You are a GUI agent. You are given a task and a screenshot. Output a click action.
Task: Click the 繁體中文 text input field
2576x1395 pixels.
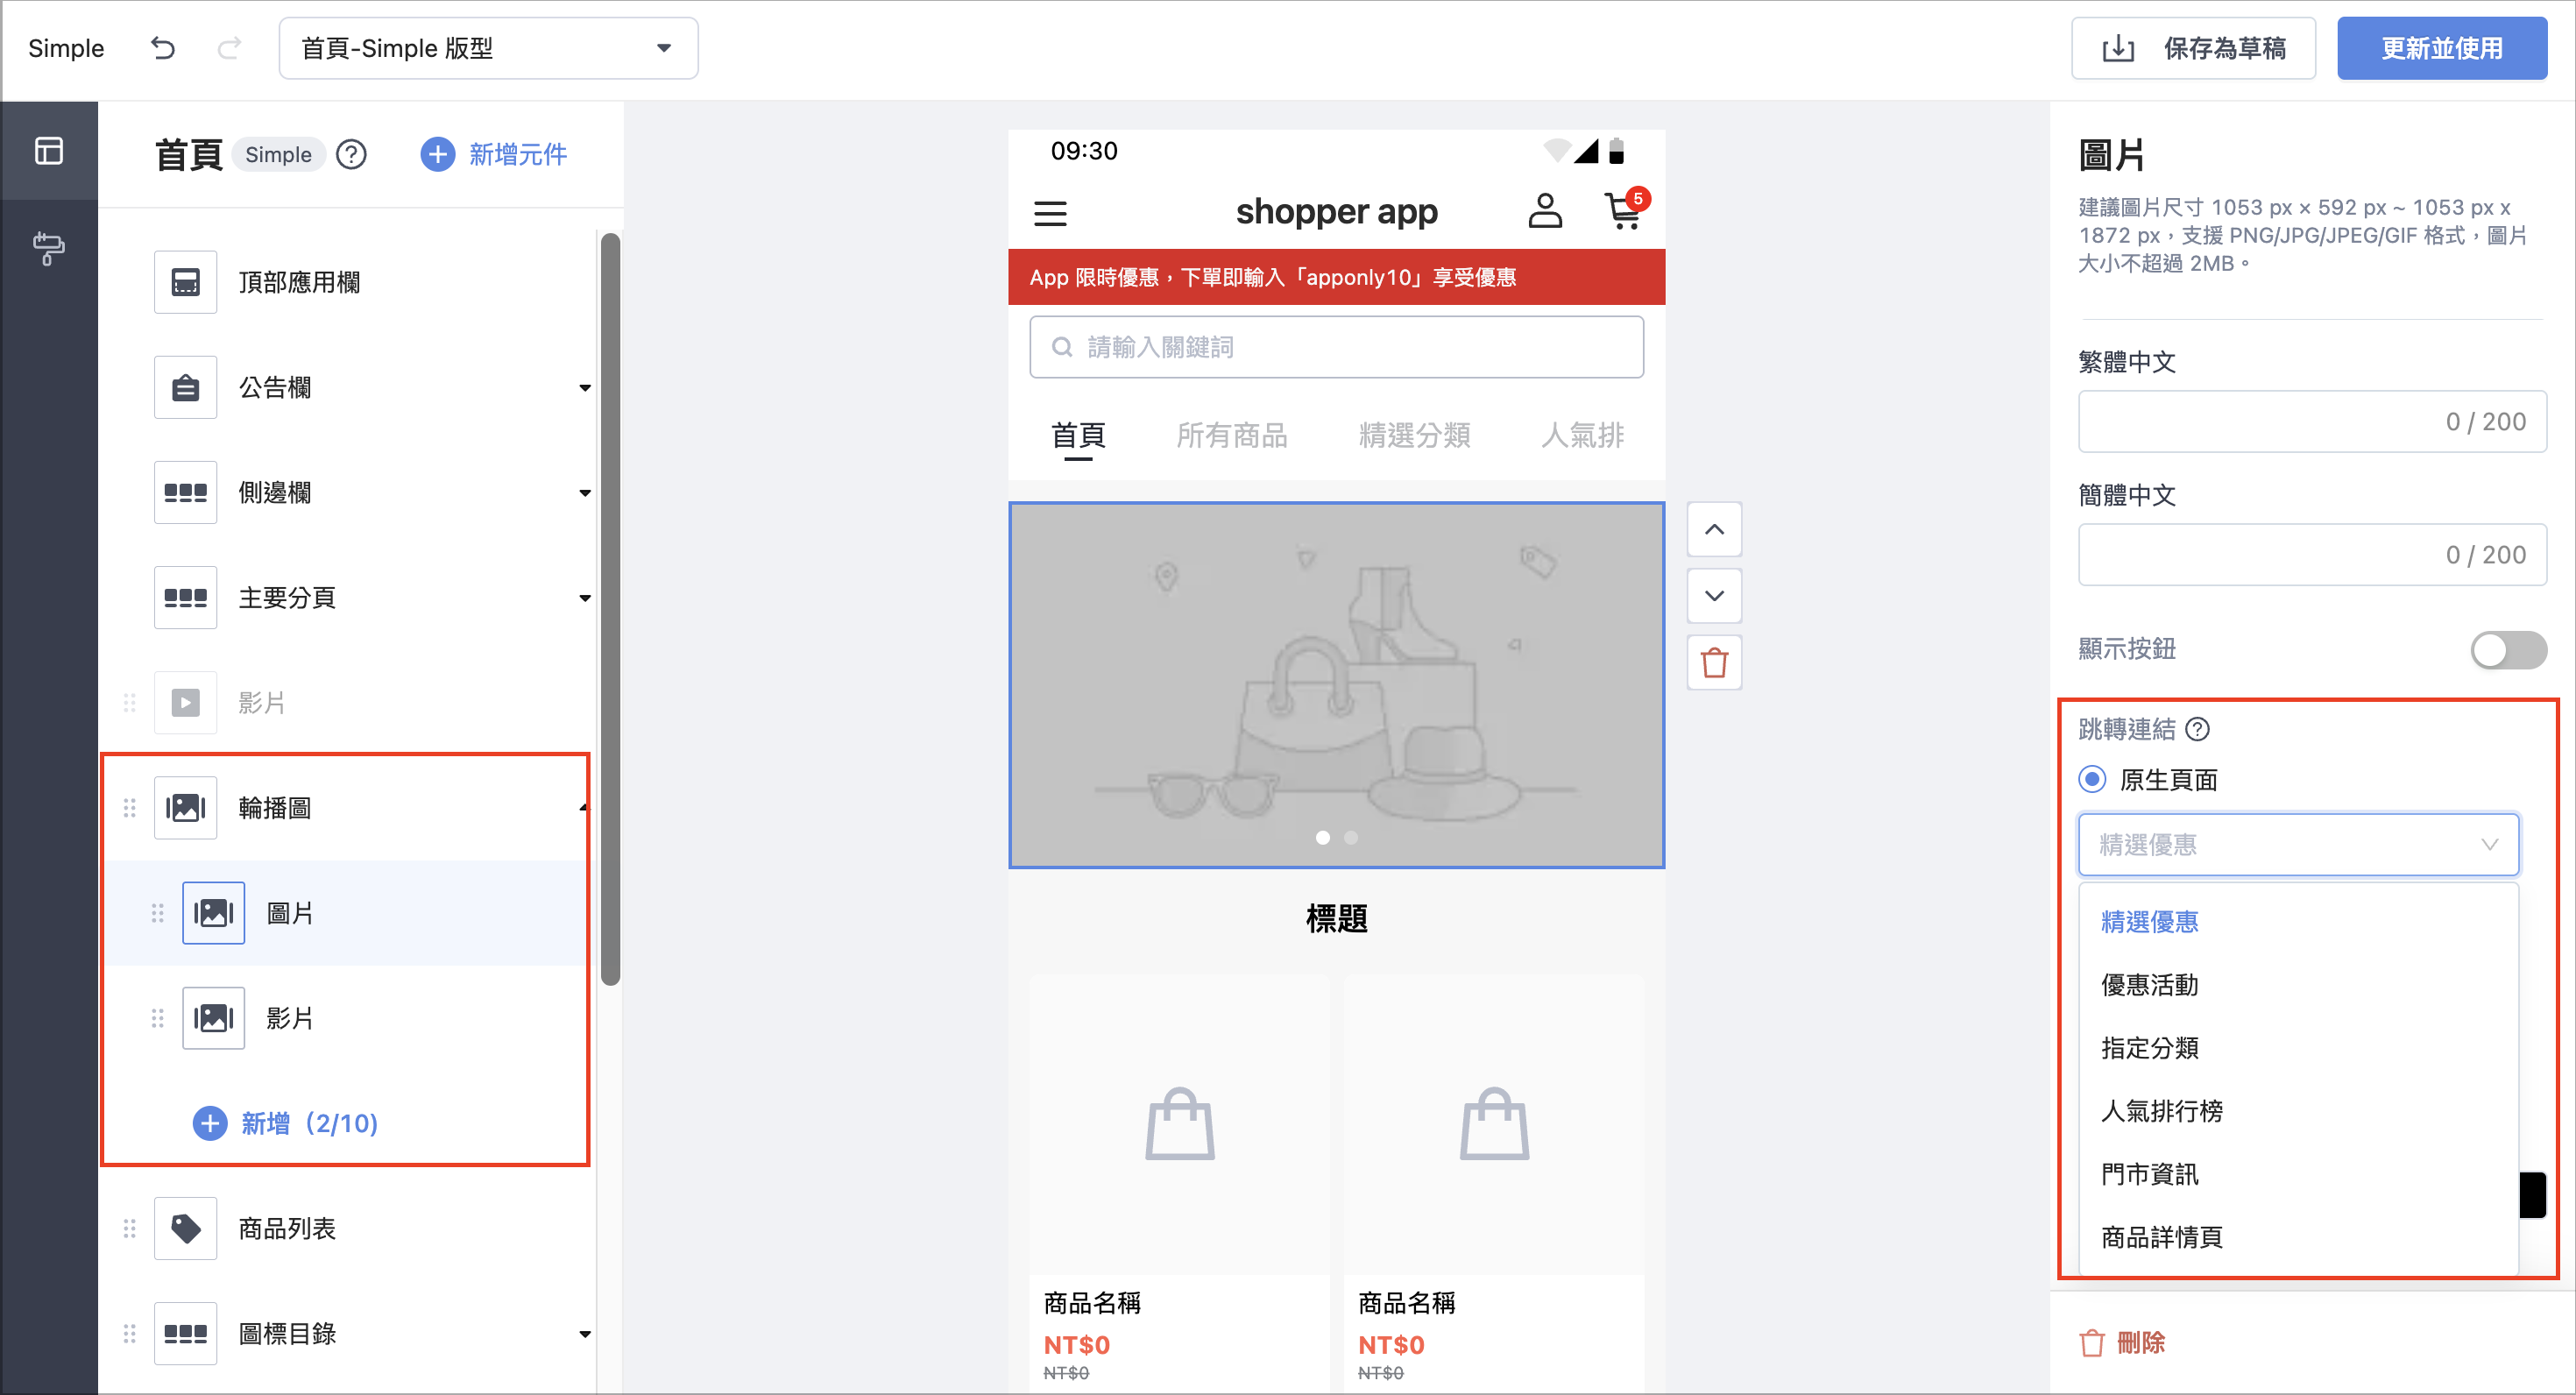[2312, 421]
